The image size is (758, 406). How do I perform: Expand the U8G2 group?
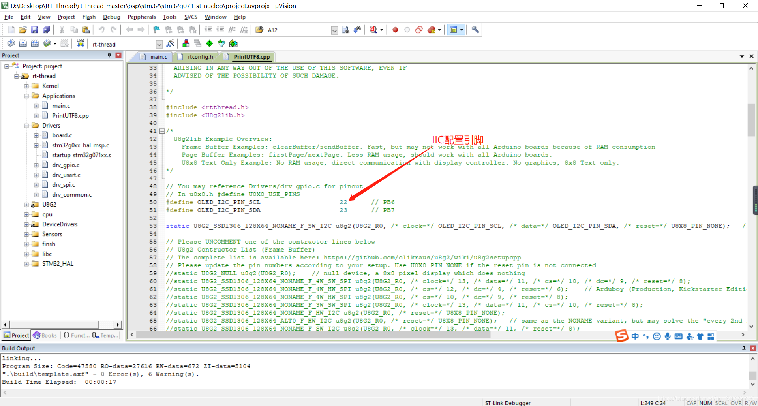click(x=26, y=205)
